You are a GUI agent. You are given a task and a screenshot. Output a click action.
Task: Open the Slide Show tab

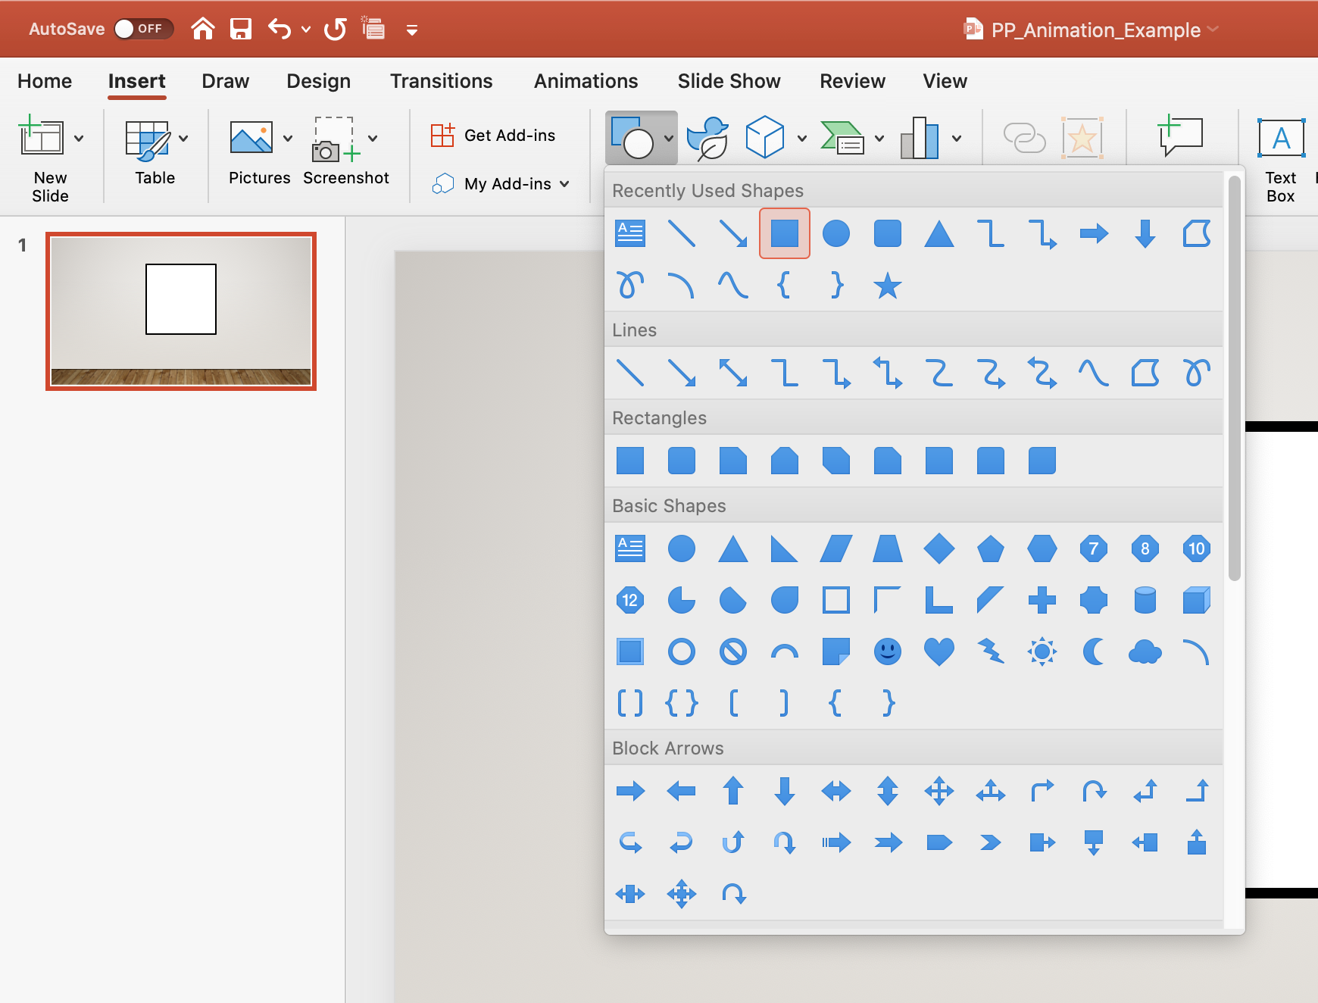coord(729,81)
